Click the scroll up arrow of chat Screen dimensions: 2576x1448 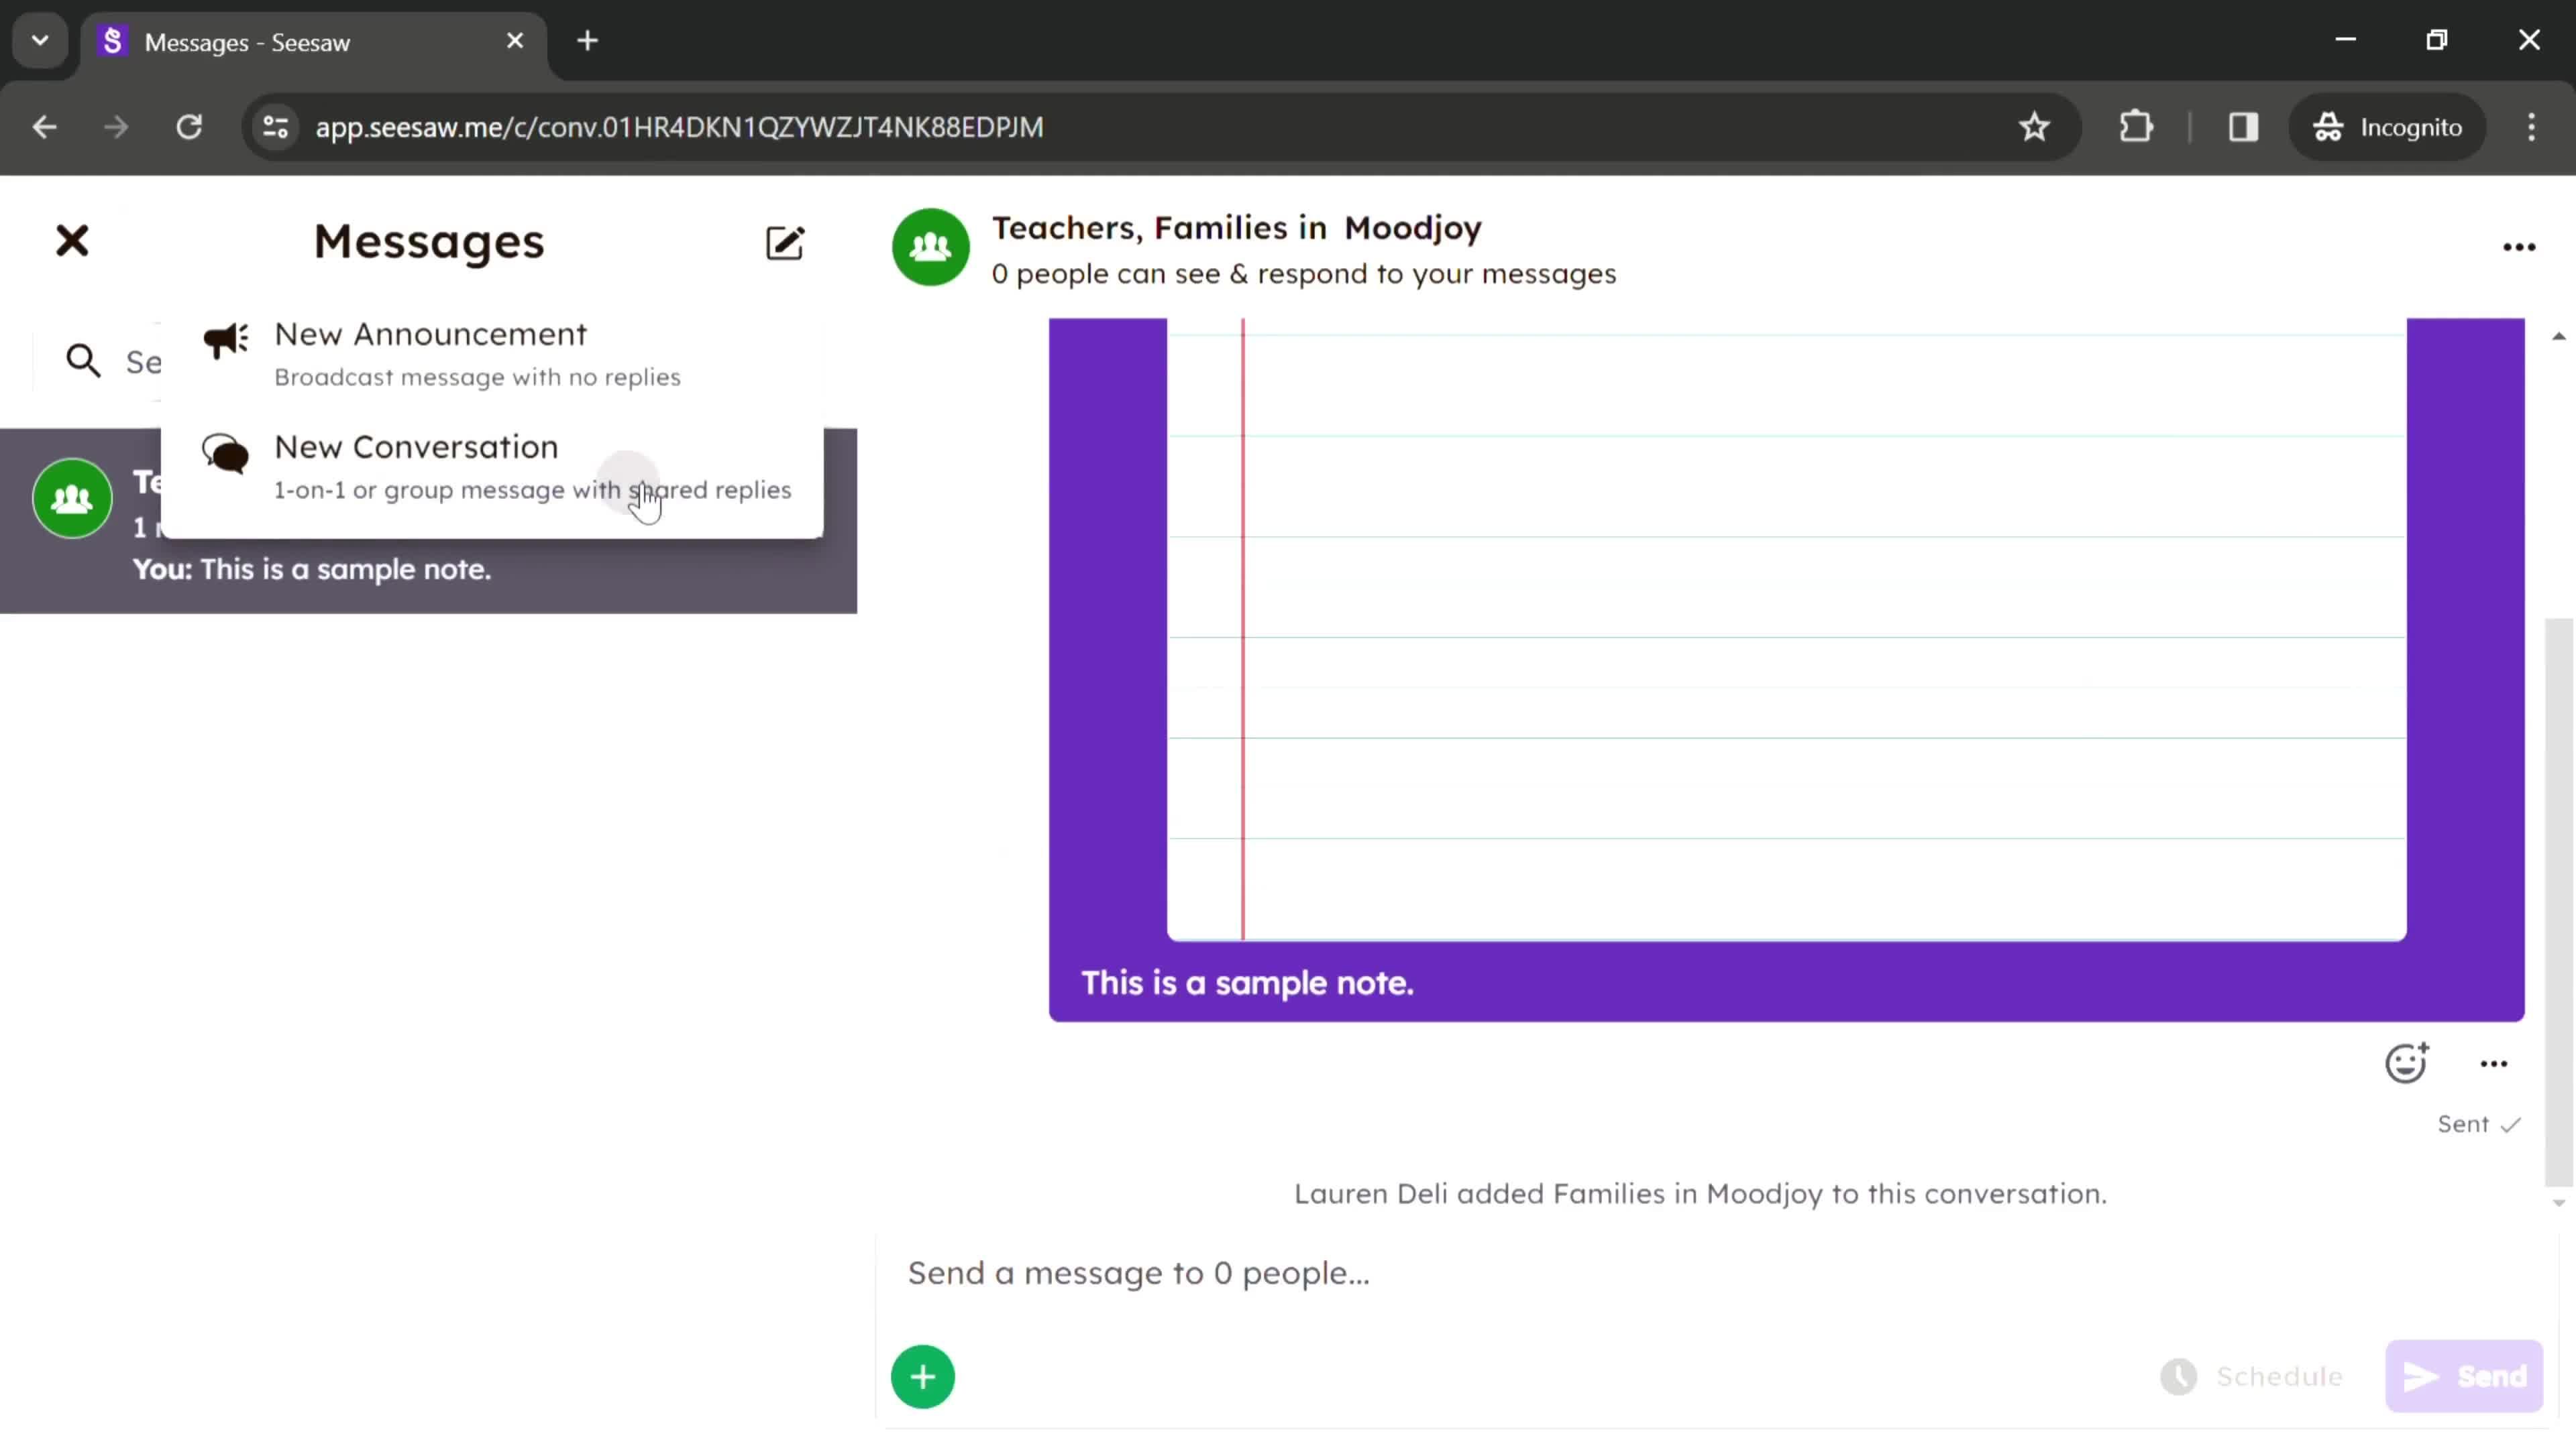[2559, 337]
